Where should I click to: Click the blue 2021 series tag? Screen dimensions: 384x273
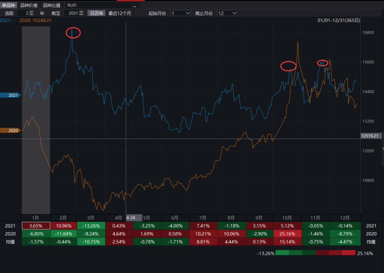pyautogui.click(x=13, y=95)
